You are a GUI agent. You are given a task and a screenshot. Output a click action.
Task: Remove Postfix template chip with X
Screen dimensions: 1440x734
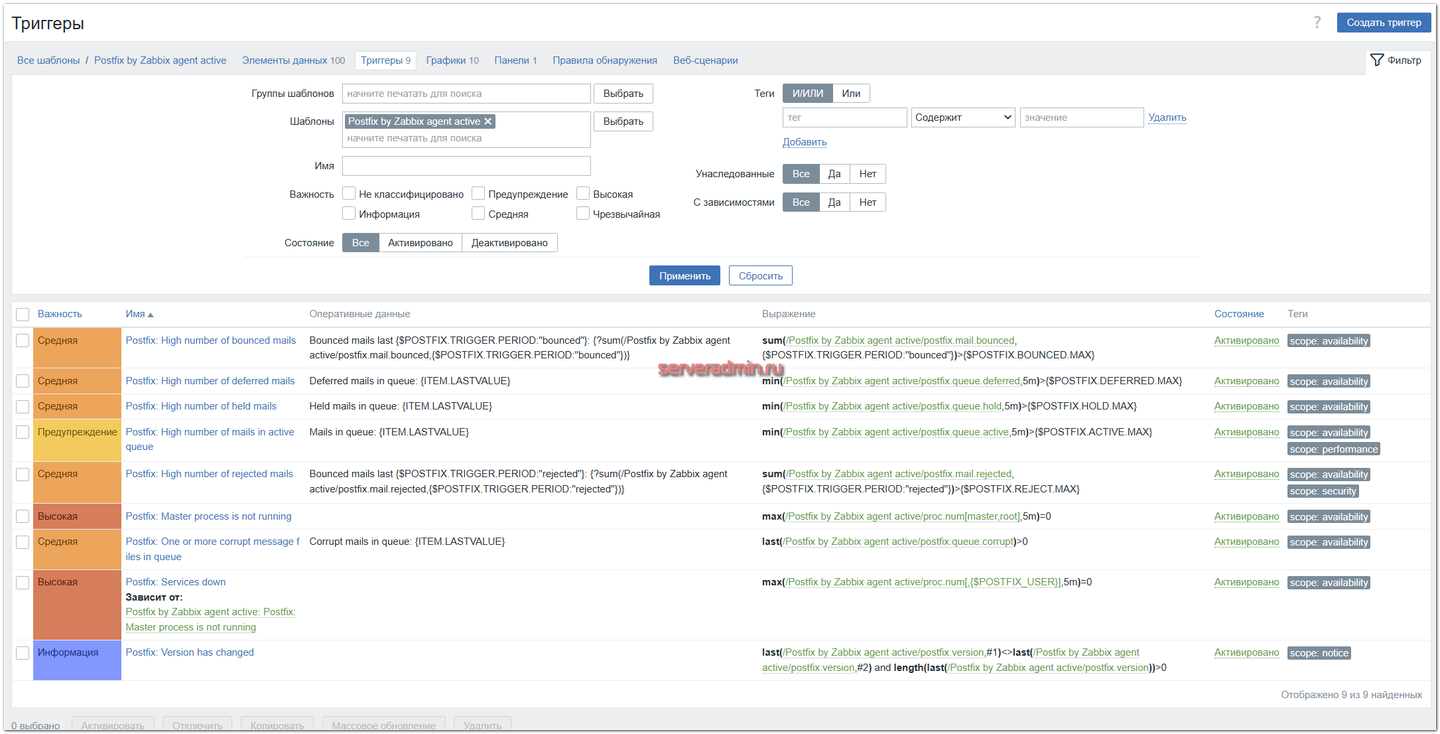click(x=488, y=121)
